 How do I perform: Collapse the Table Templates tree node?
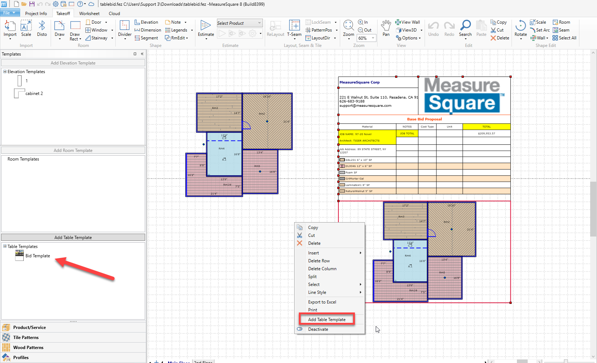(x=5, y=247)
